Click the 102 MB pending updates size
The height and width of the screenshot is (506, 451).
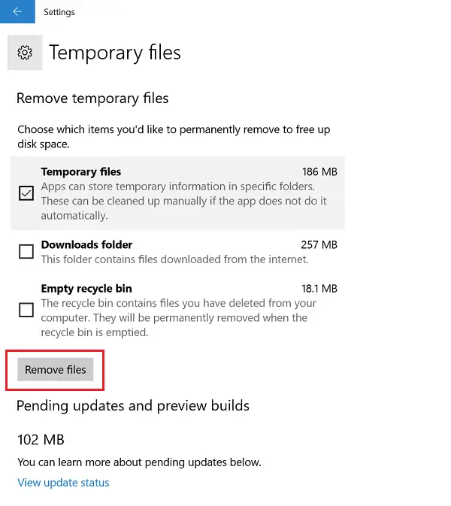click(x=41, y=440)
